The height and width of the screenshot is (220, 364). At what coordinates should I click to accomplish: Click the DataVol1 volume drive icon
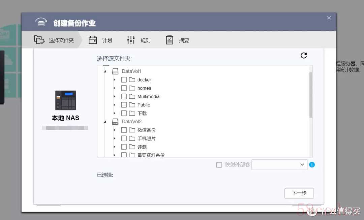point(115,71)
